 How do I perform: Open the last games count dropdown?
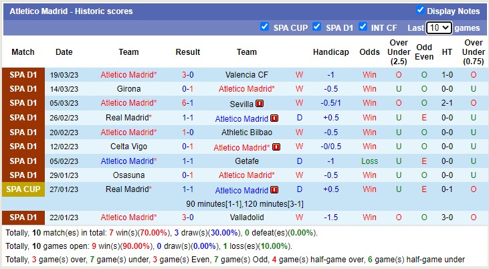(x=439, y=28)
